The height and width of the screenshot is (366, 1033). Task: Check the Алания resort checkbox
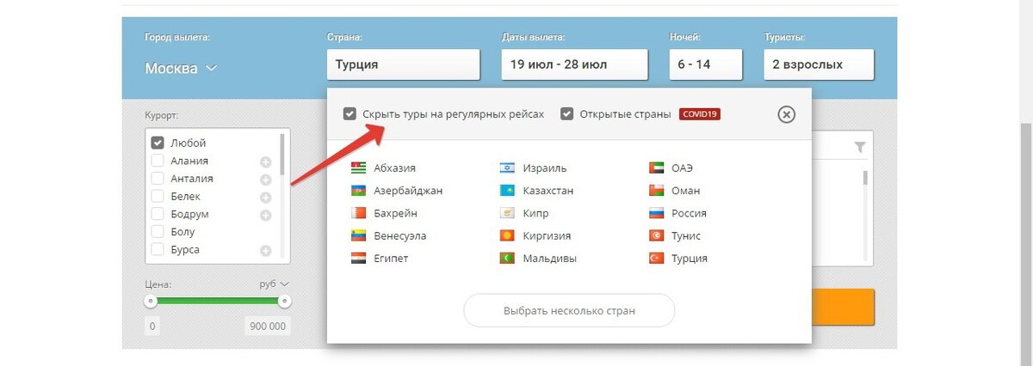coord(158,161)
